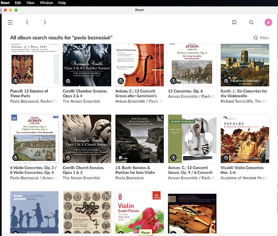Select J.S. Bach Sonatas & Partitas album cover
This screenshot has height=236, width=278.
pyautogui.click(x=140, y=139)
